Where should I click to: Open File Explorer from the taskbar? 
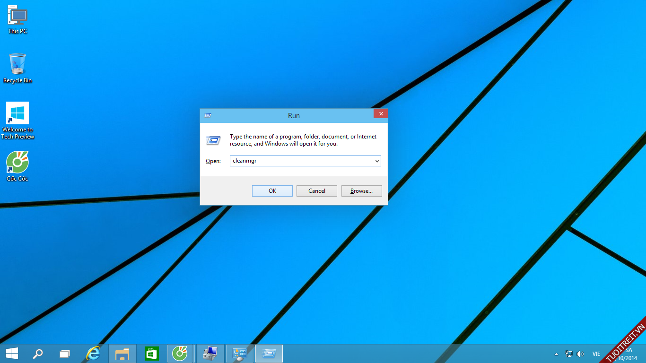pyautogui.click(x=122, y=354)
